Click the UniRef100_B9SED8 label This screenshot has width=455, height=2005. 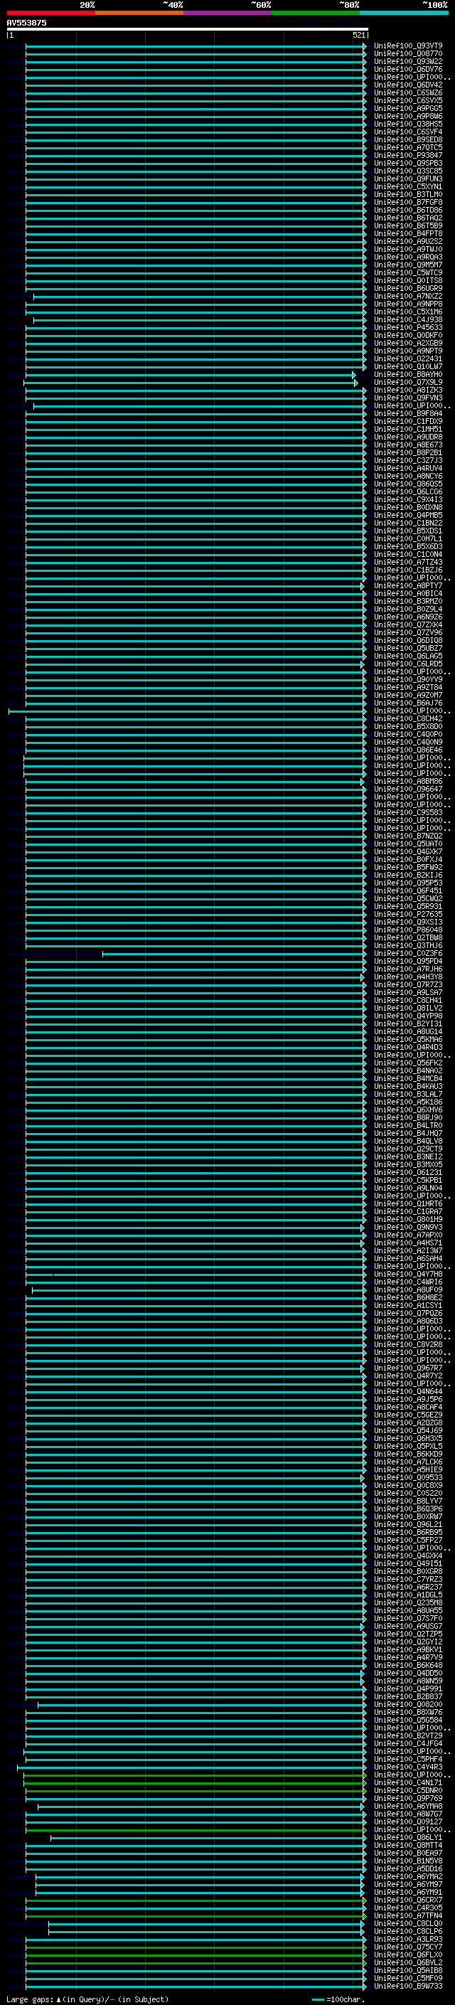tap(408, 139)
